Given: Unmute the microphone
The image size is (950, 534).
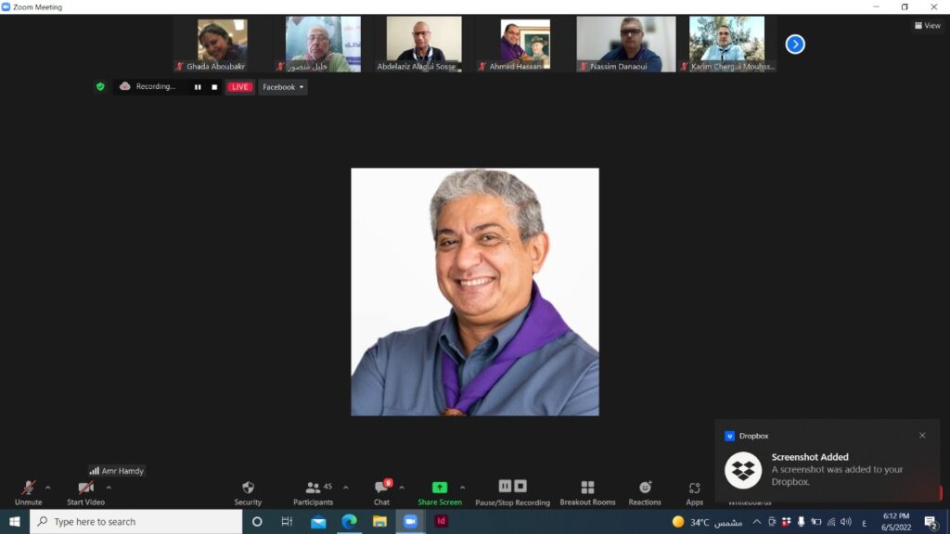Looking at the screenshot, I should coord(28,491).
